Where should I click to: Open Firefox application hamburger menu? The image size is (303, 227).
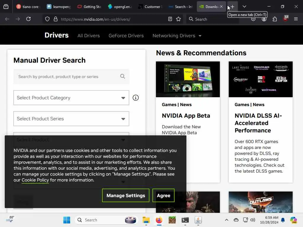point(296,19)
